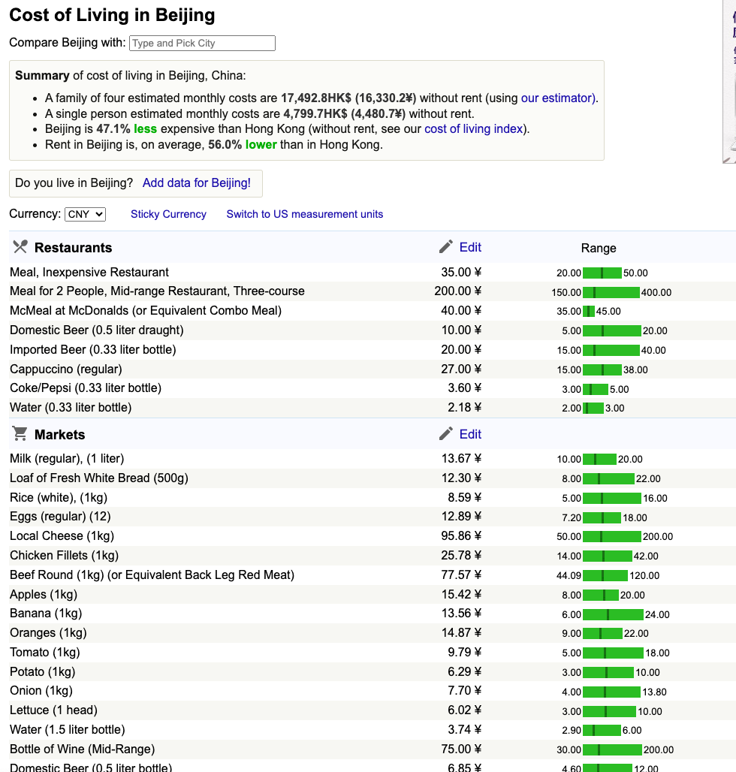This screenshot has width=736, height=772.
Task: Open the 'our estimator' link
Action: [x=558, y=98]
